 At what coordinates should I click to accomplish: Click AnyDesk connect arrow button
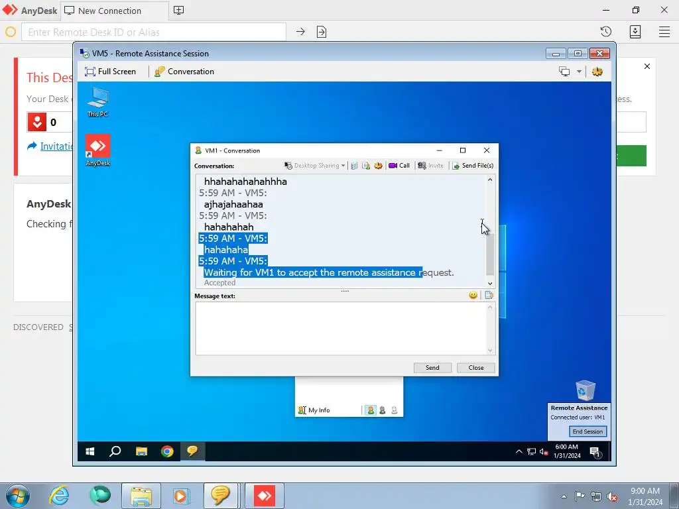click(x=300, y=32)
